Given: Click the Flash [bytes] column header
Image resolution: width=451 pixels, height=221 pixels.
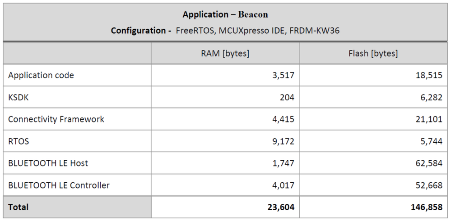Looking at the screenshot, I should click(373, 53).
